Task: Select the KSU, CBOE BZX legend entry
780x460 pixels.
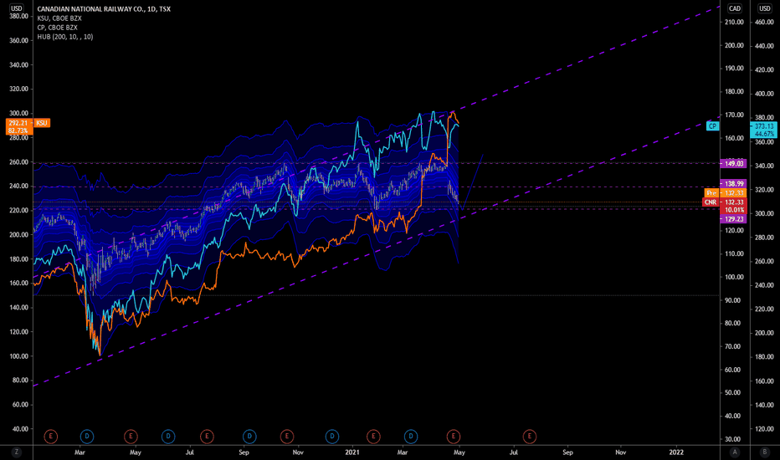Action: coord(59,18)
